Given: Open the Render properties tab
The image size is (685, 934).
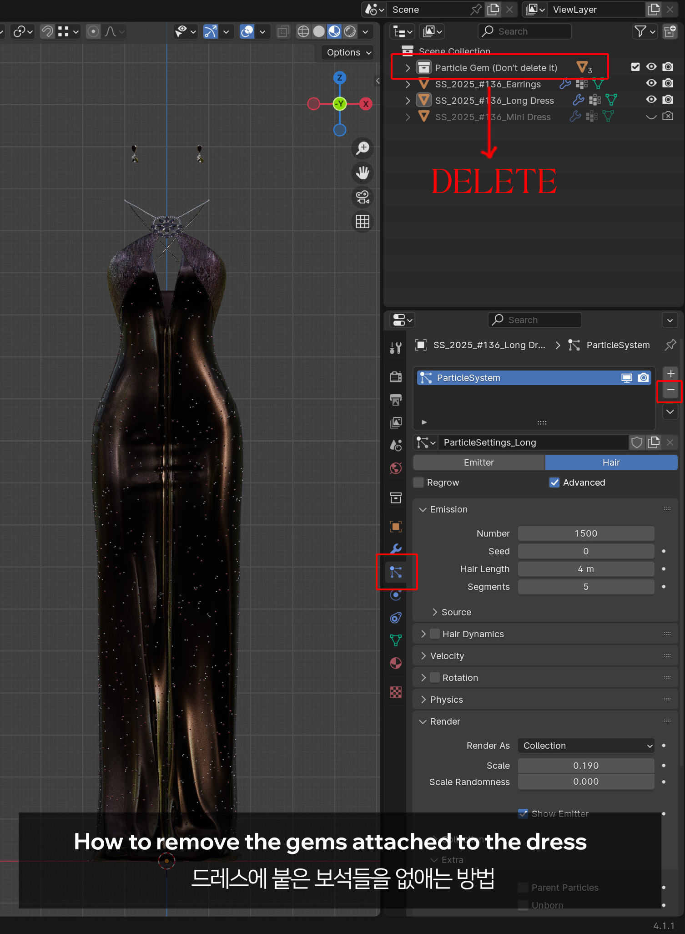Looking at the screenshot, I should coord(396,377).
